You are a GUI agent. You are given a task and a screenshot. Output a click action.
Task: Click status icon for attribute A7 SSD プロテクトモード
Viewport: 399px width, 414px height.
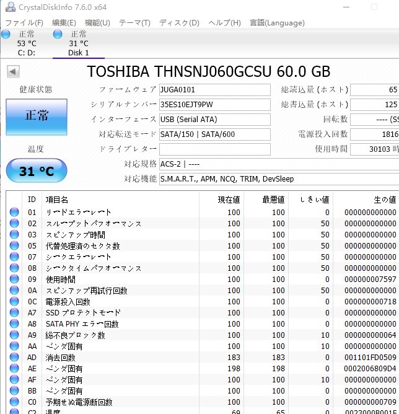point(14,312)
